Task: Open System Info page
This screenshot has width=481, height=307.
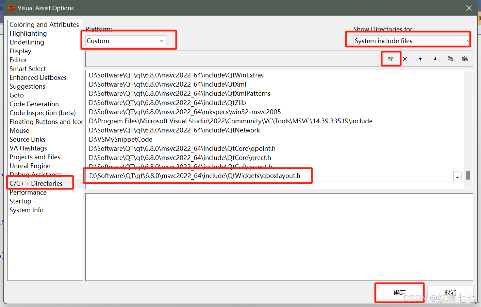Action: tap(27, 210)
